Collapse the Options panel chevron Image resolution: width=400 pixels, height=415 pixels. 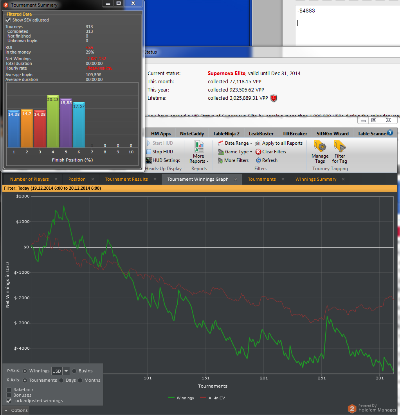pos(6,410)
